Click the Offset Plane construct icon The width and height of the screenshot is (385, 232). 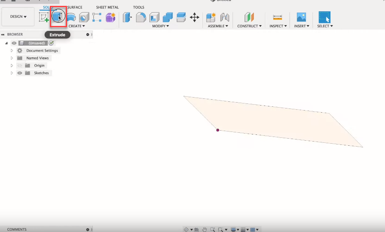tap(249, 17)
